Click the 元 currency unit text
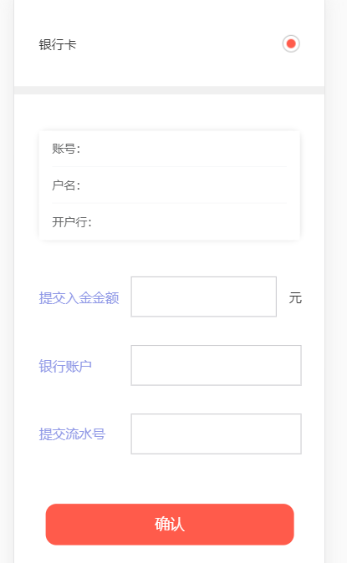Screen dimensions: 347x563 [295, 297]
